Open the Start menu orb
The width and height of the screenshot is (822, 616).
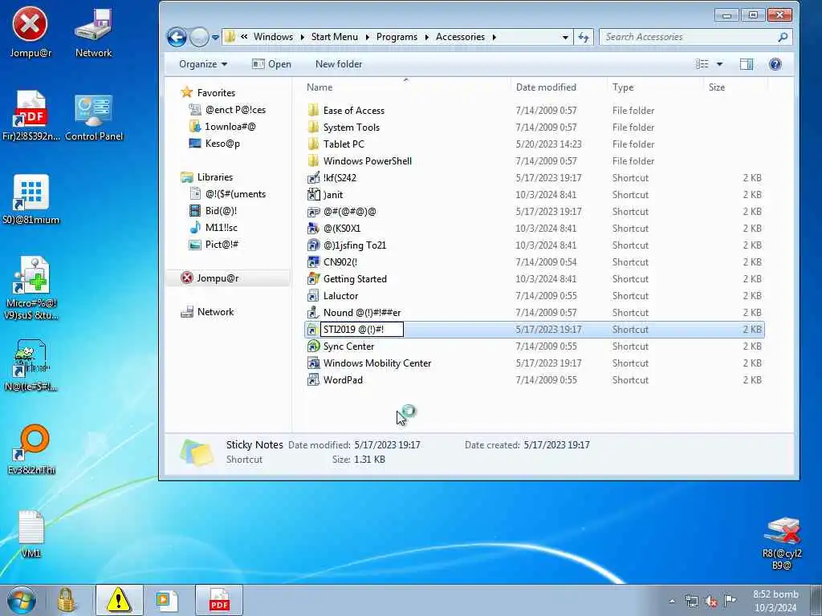pyautogui.click(x=22, y=601)
